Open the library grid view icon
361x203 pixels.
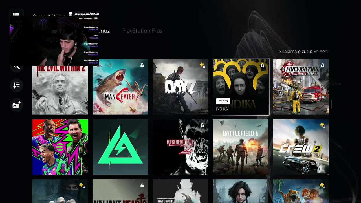[x=16, y=15]
